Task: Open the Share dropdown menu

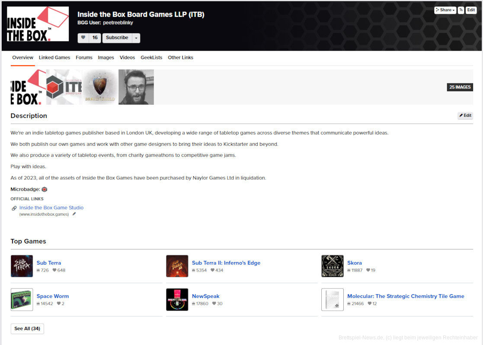Action: pyautogui.click(x=445, y=10)
